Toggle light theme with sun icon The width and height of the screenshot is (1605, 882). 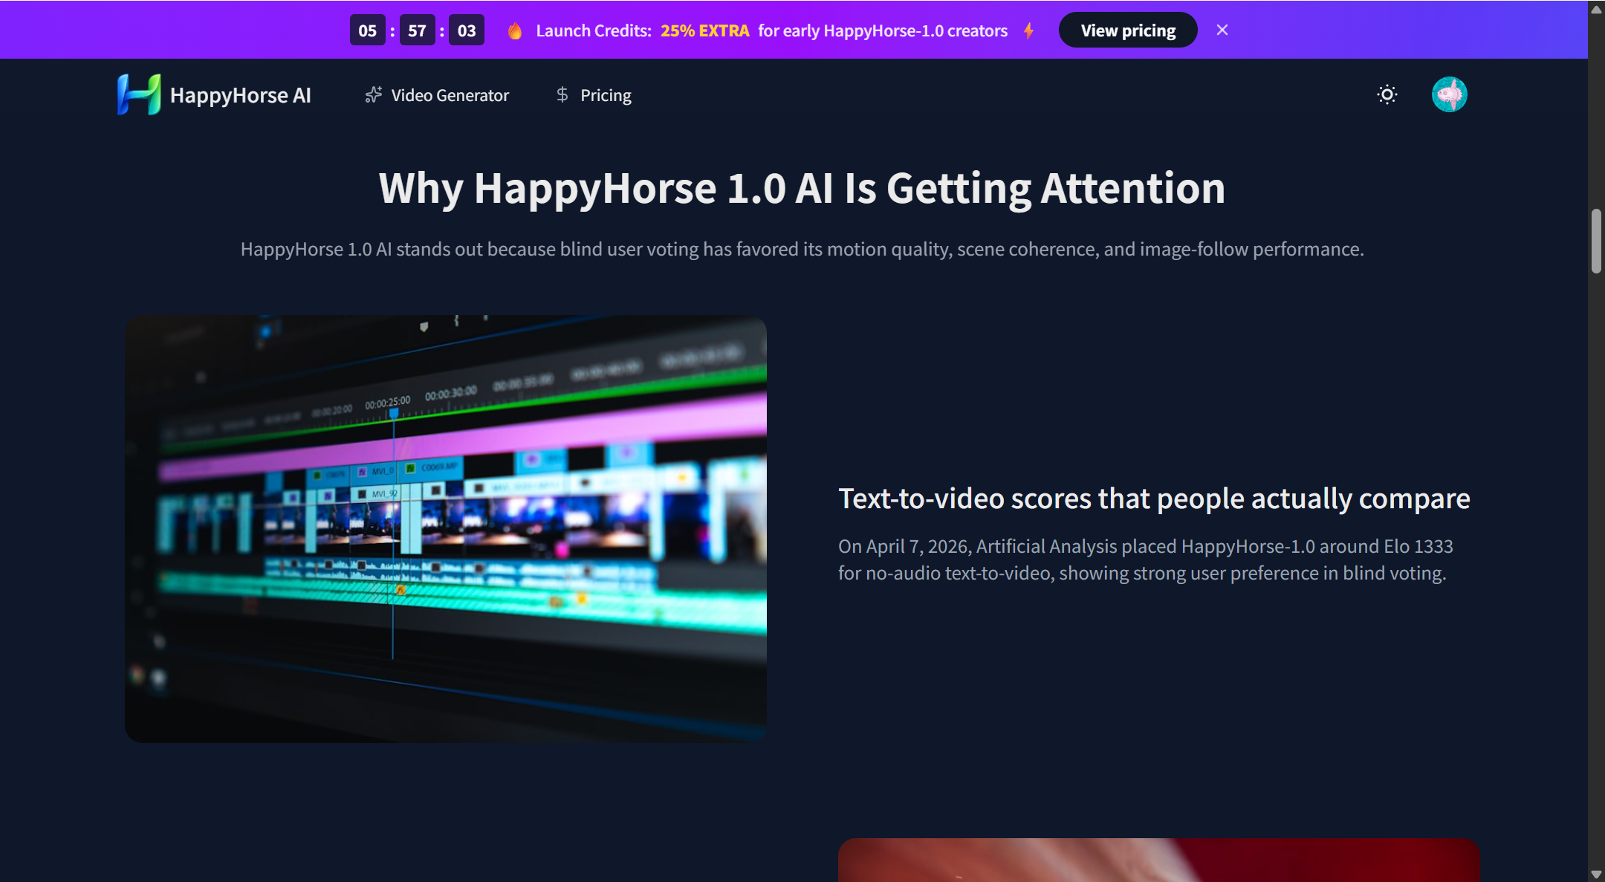(x=1387, y=94)
